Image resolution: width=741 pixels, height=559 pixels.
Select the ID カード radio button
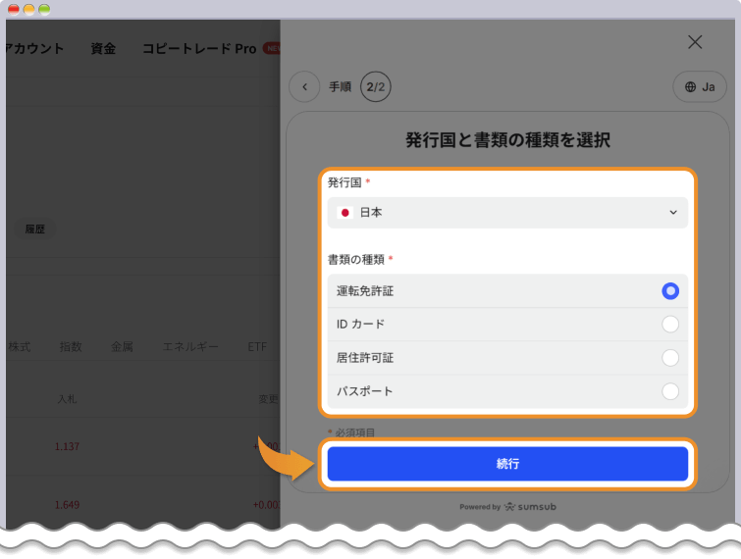(x=670, y=325)
